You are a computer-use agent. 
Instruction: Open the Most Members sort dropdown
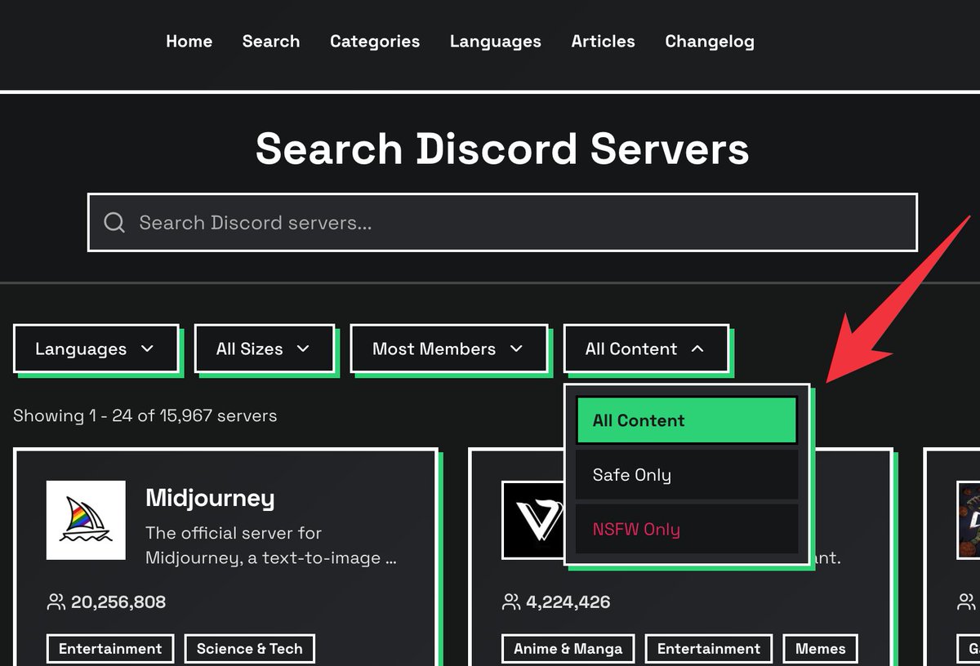coord(448,349)
